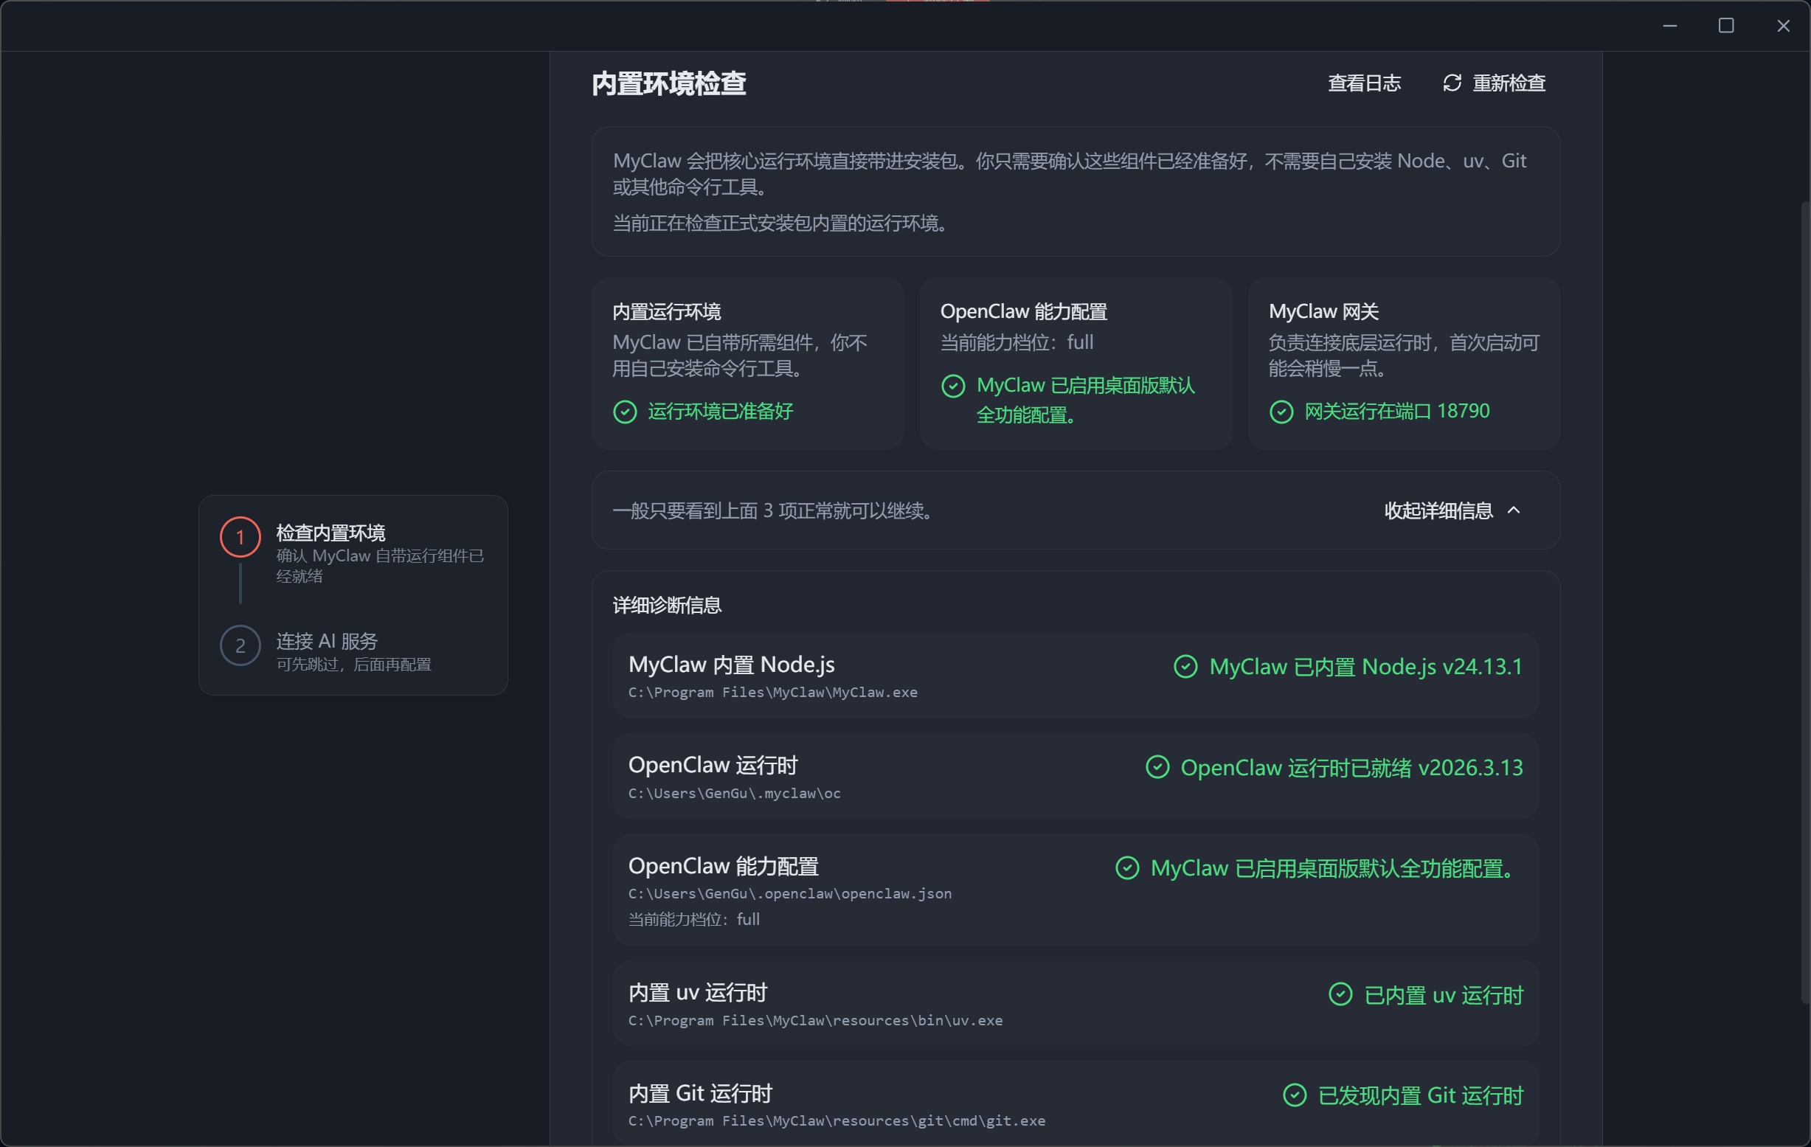This screenshot has width=1811, height=1147.
Task: Click the step 2 circle indicator
Action: click(240, 645)
